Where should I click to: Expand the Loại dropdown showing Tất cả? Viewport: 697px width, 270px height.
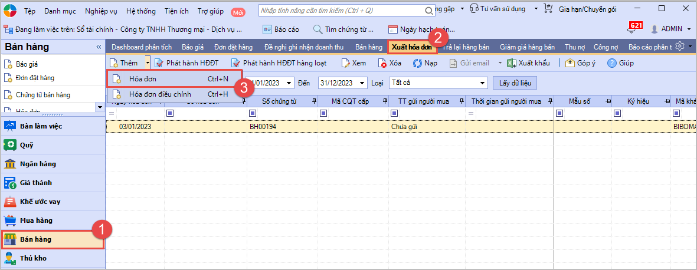coord(483,83)
